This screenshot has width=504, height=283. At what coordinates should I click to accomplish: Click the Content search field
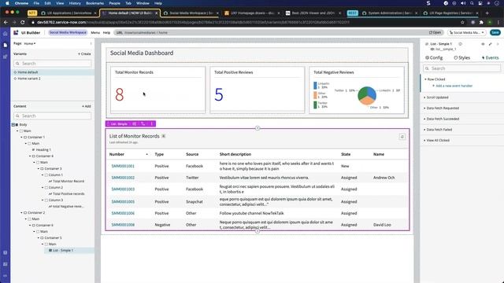[x=53, y=116]
